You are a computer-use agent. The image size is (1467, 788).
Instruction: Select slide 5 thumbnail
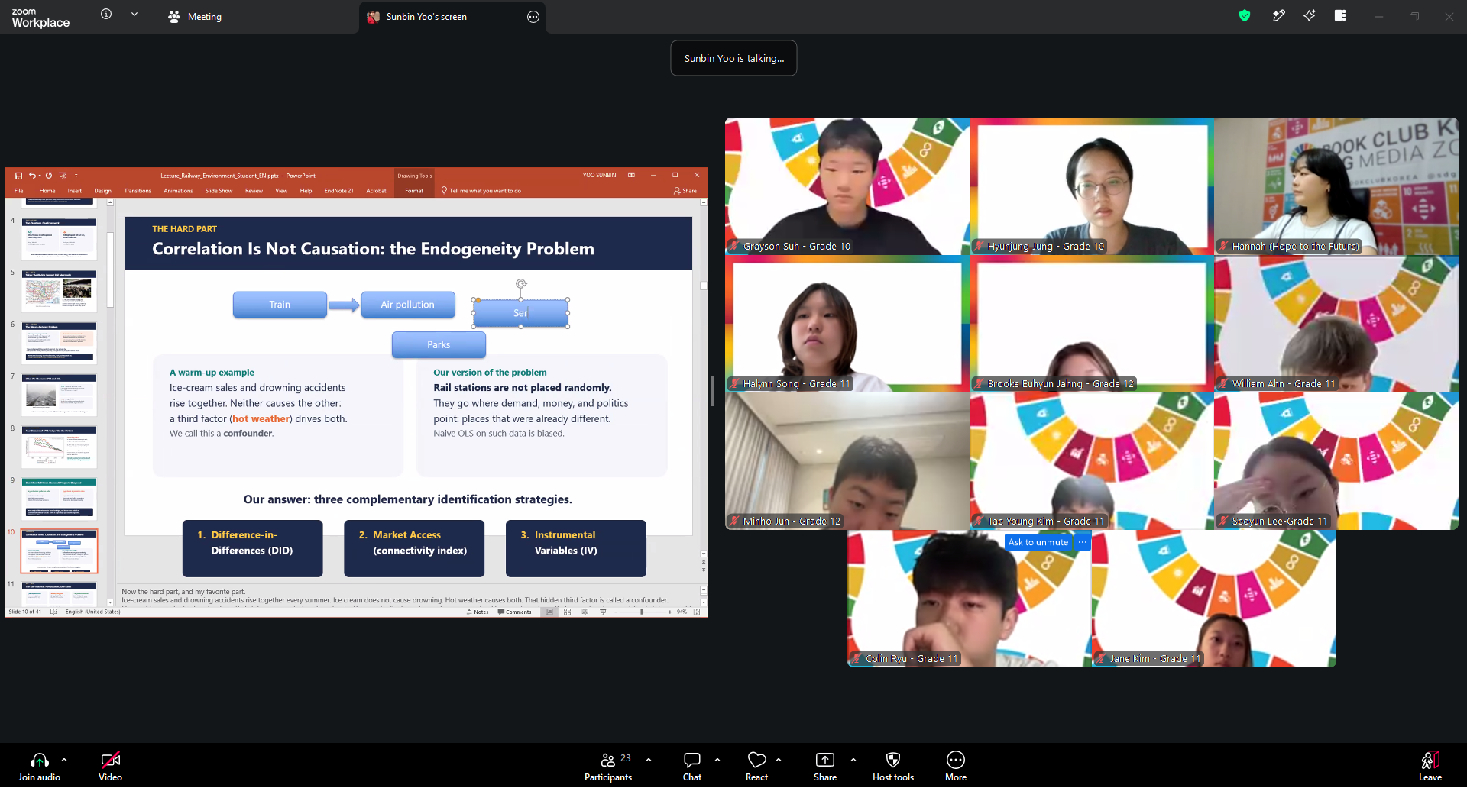60,291
